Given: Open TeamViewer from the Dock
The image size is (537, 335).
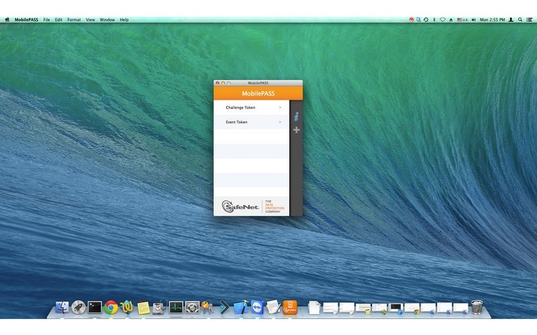Looking at the screenshot, I should 257,308.
